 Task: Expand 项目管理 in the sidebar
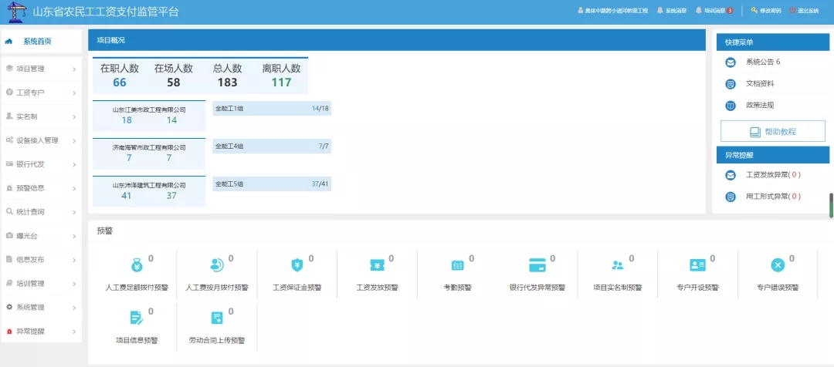(x=41, y=69)
